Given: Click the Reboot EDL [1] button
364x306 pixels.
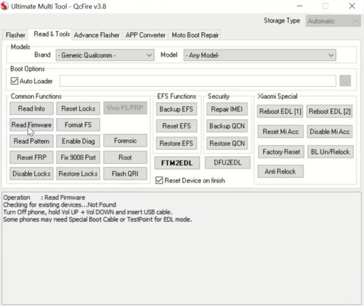Looking at the screenshot, I should 280,111.
